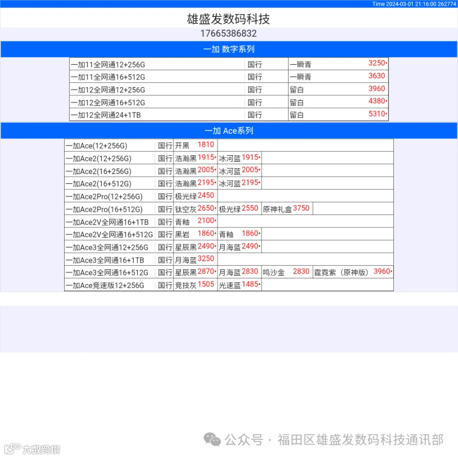Select row 一加Ace2Pro(12+256G)
Image resolution: width=458 pixels, height=458 pixels.
pyautogui.click(x=228, y=196)
